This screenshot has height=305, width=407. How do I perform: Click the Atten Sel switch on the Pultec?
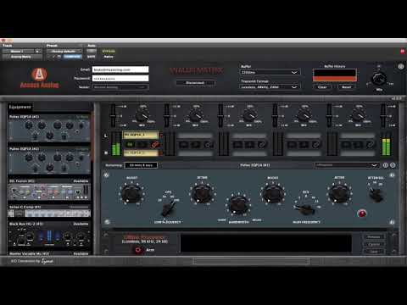pos(376,194)
